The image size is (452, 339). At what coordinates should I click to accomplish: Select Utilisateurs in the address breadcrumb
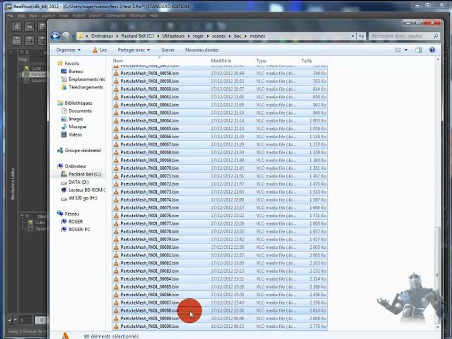(173, 36)
